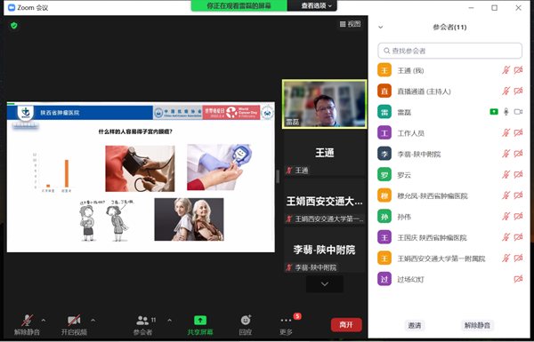Click camera-off icon for 王娟西安交通大学第一附属院
This screenshot has width=534, height=342.
518,258
